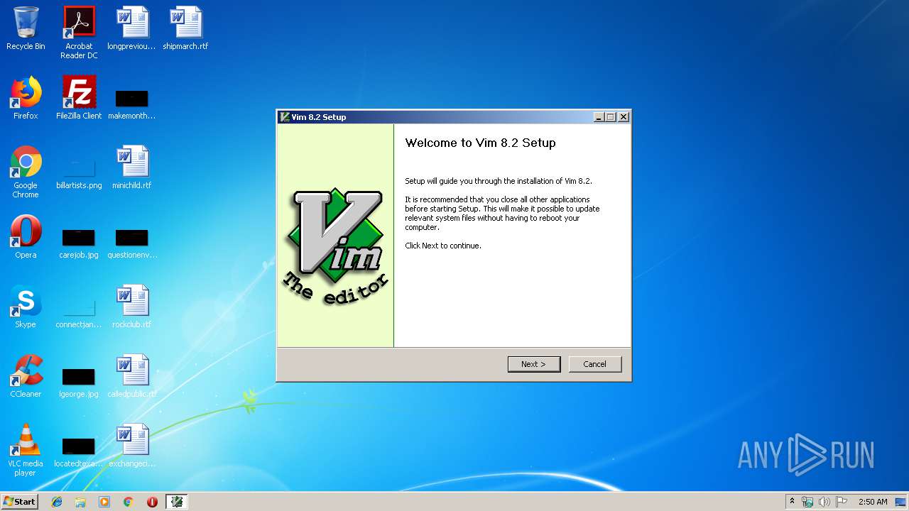Launch Internet Explorer from taskbar
Screen dimensions: 909x511
(57, 502)
